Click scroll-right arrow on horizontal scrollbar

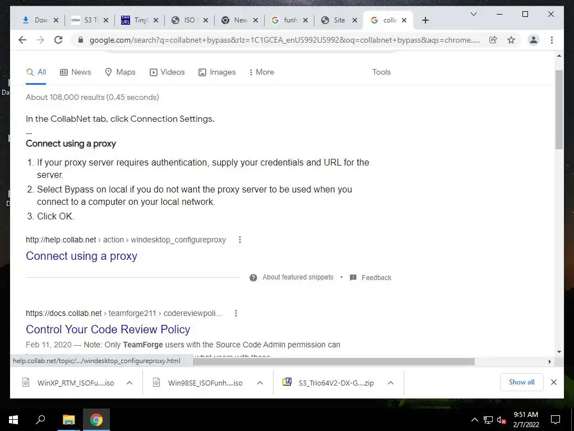click(549, 362)
